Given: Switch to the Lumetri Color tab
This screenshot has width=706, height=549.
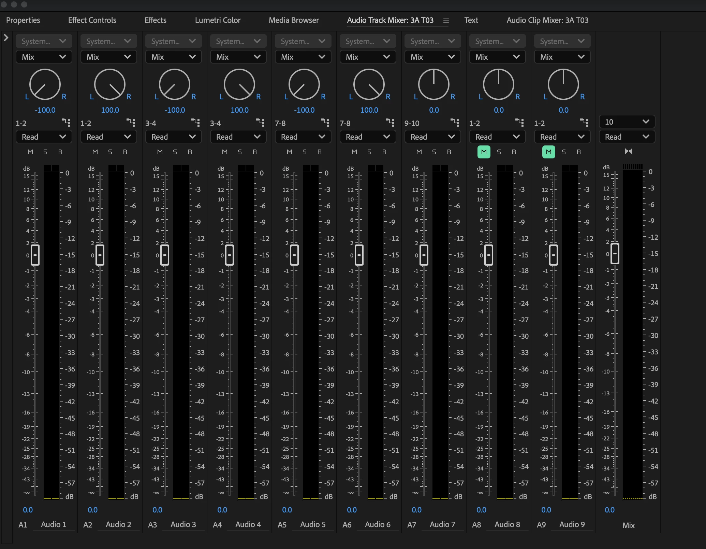Looking at the screenshot, I should pos(218,20).
